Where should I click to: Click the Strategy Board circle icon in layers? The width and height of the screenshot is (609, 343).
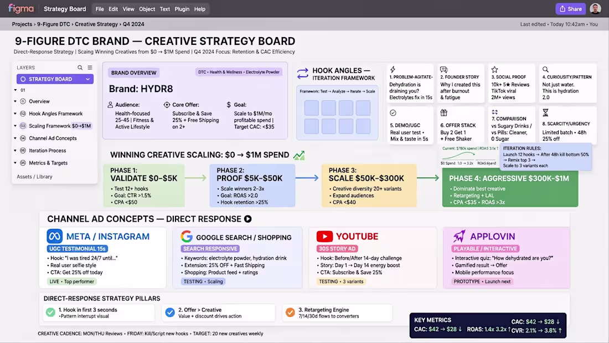pos(23,79)
